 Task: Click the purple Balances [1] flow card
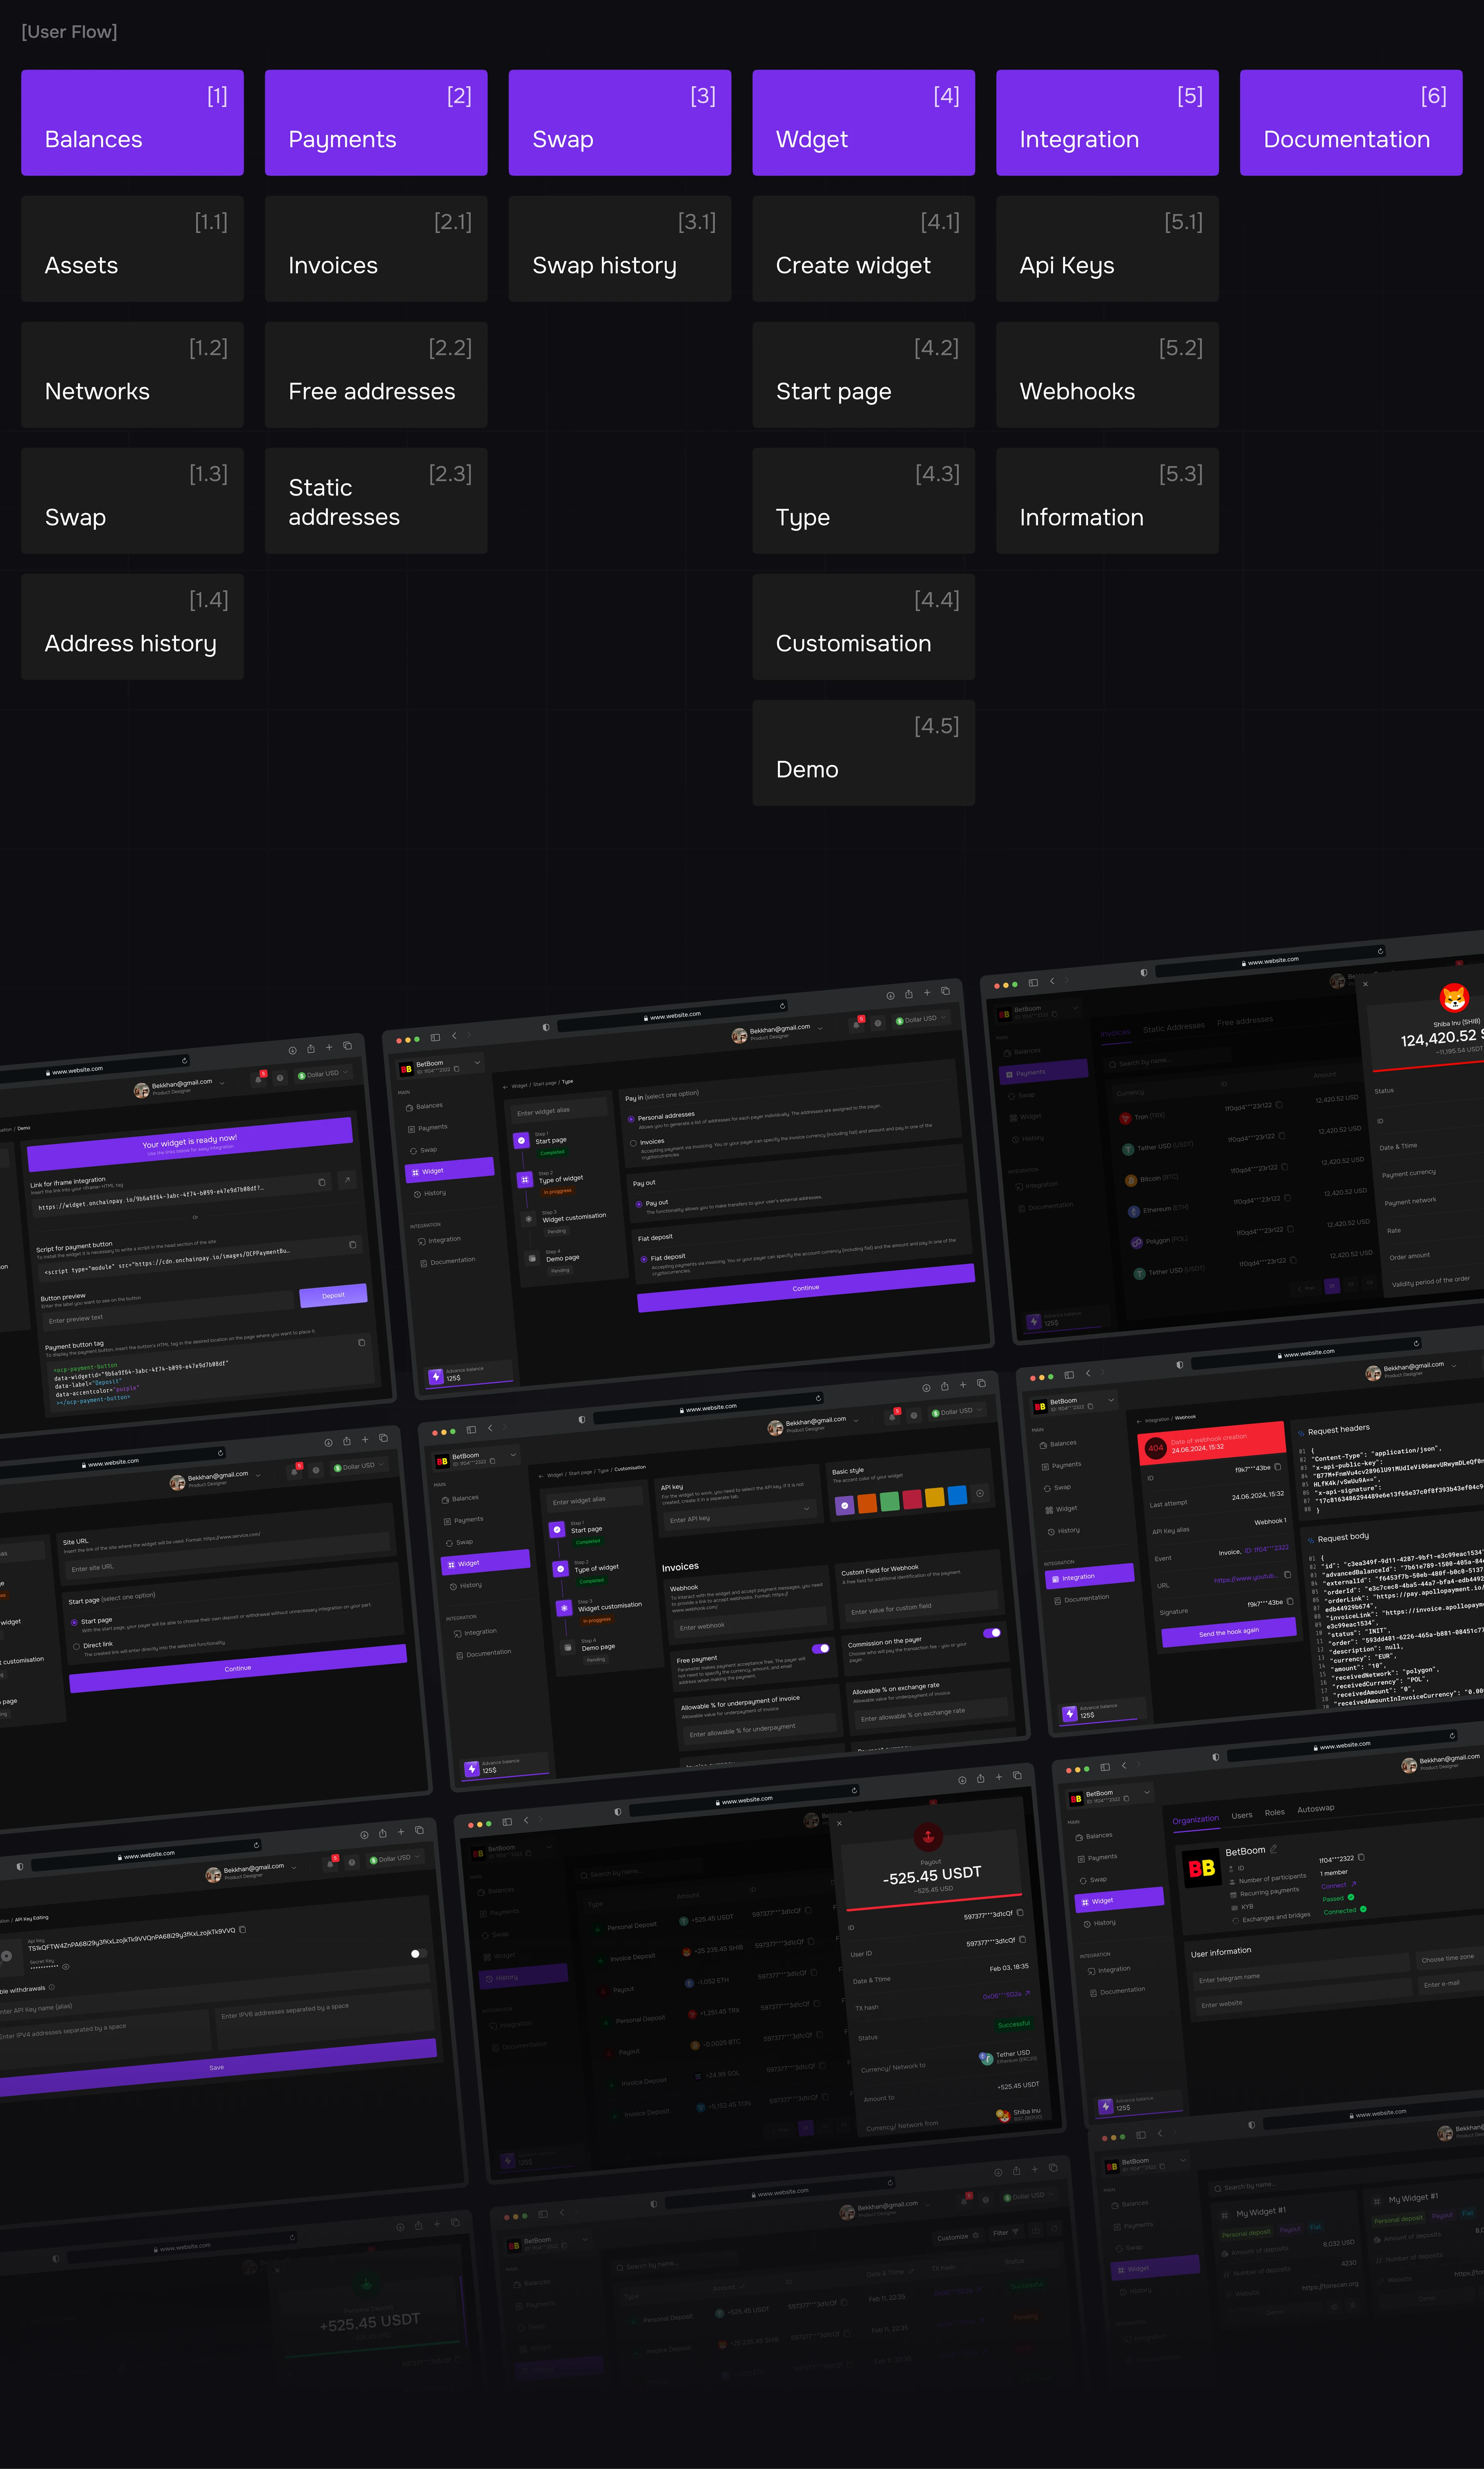[x=132, y=123]
